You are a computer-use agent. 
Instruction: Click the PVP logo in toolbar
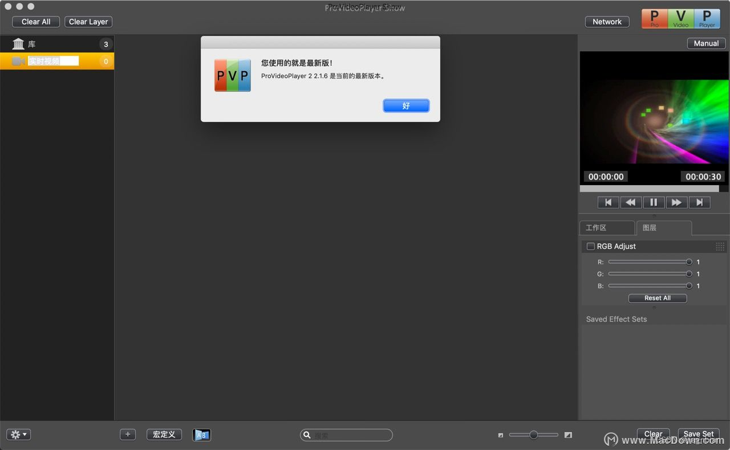[x=681, y=19]
